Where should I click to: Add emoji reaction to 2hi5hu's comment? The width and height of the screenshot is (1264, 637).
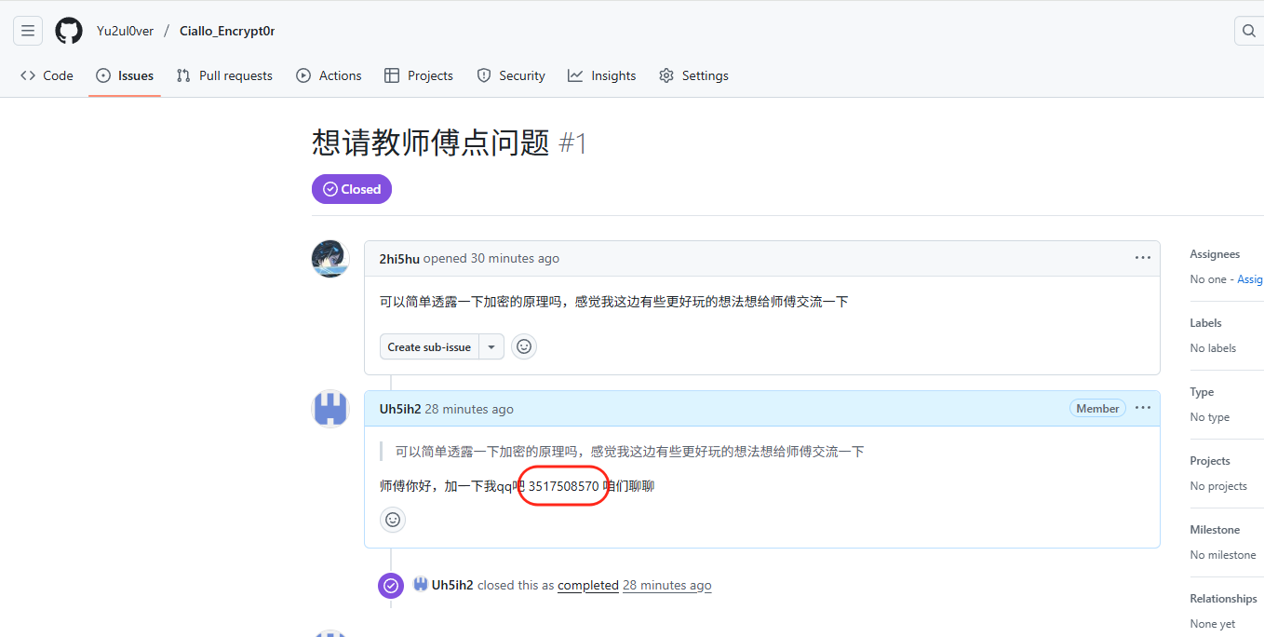point(524,346)
